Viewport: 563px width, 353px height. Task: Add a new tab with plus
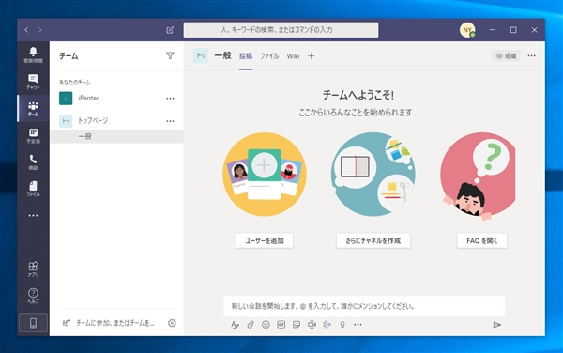pyautogui.click(x=311, y=56)
